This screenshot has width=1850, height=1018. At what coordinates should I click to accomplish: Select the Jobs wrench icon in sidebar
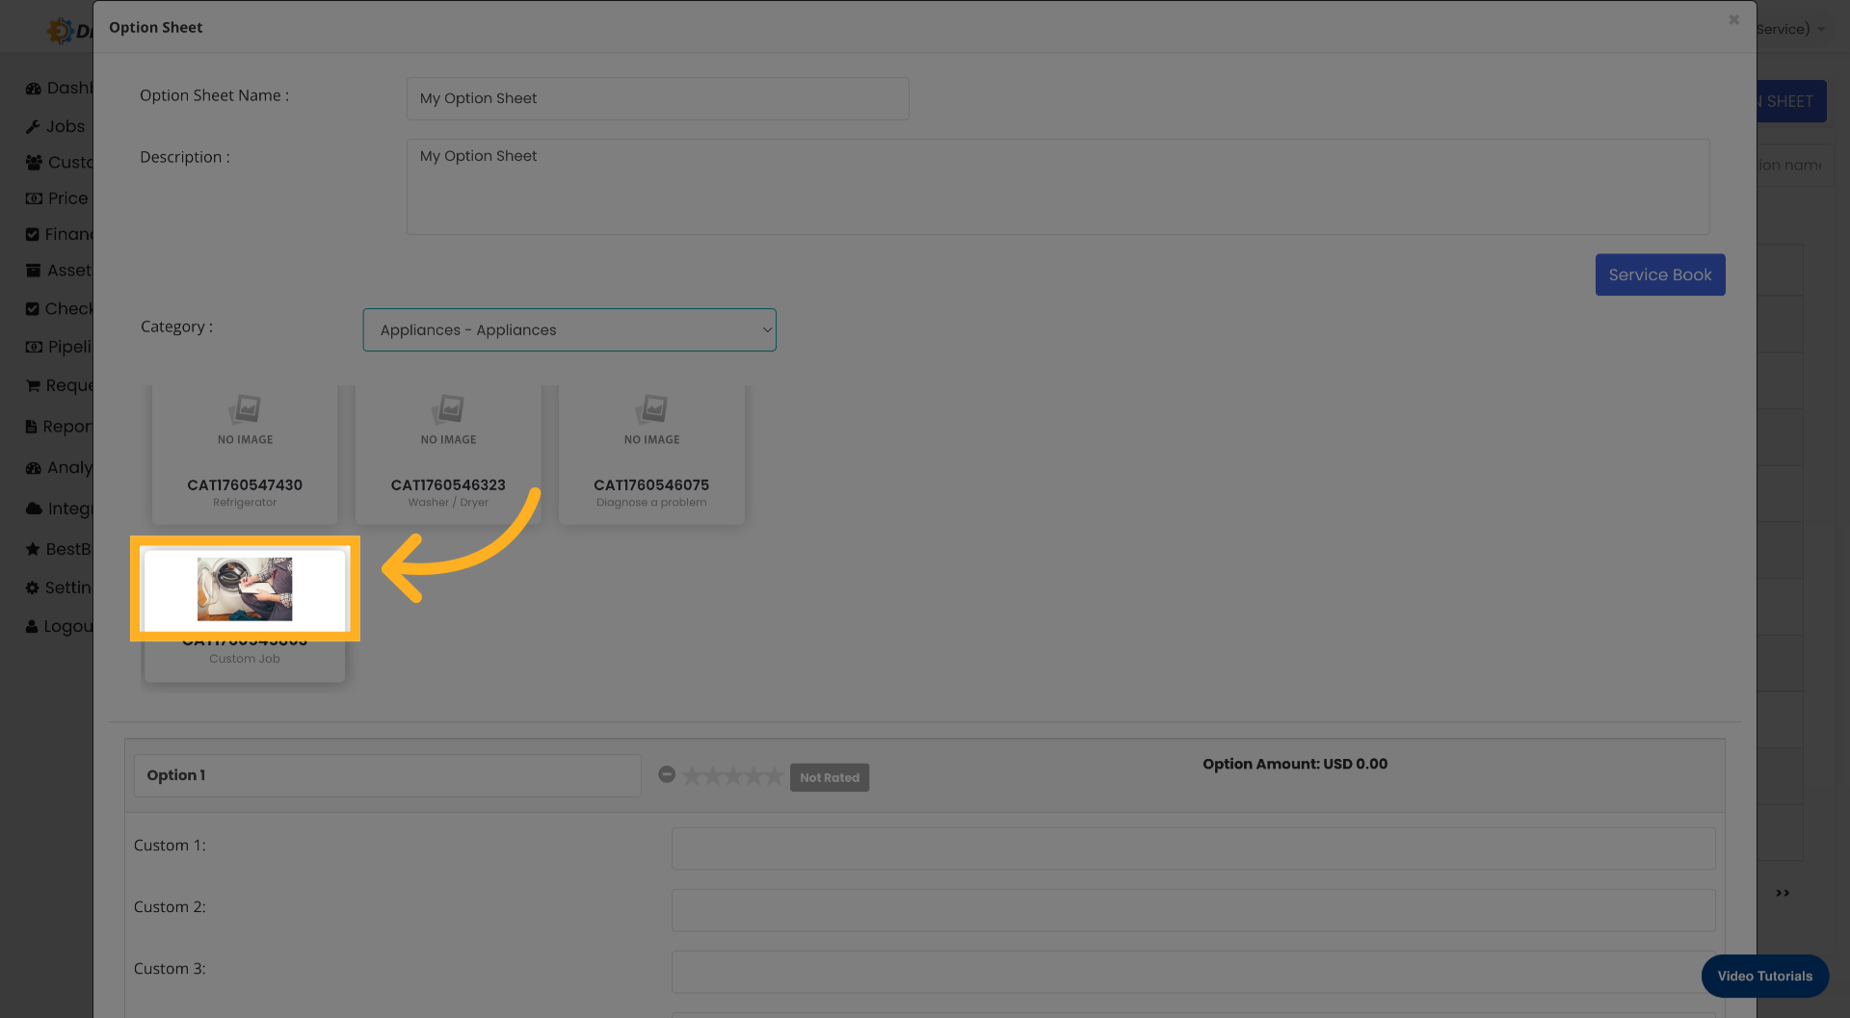(x=33, y=126)
